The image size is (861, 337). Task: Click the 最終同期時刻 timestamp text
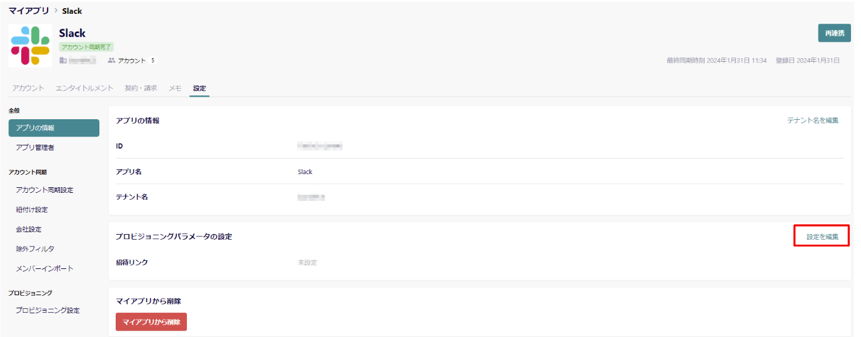point(717,61)
